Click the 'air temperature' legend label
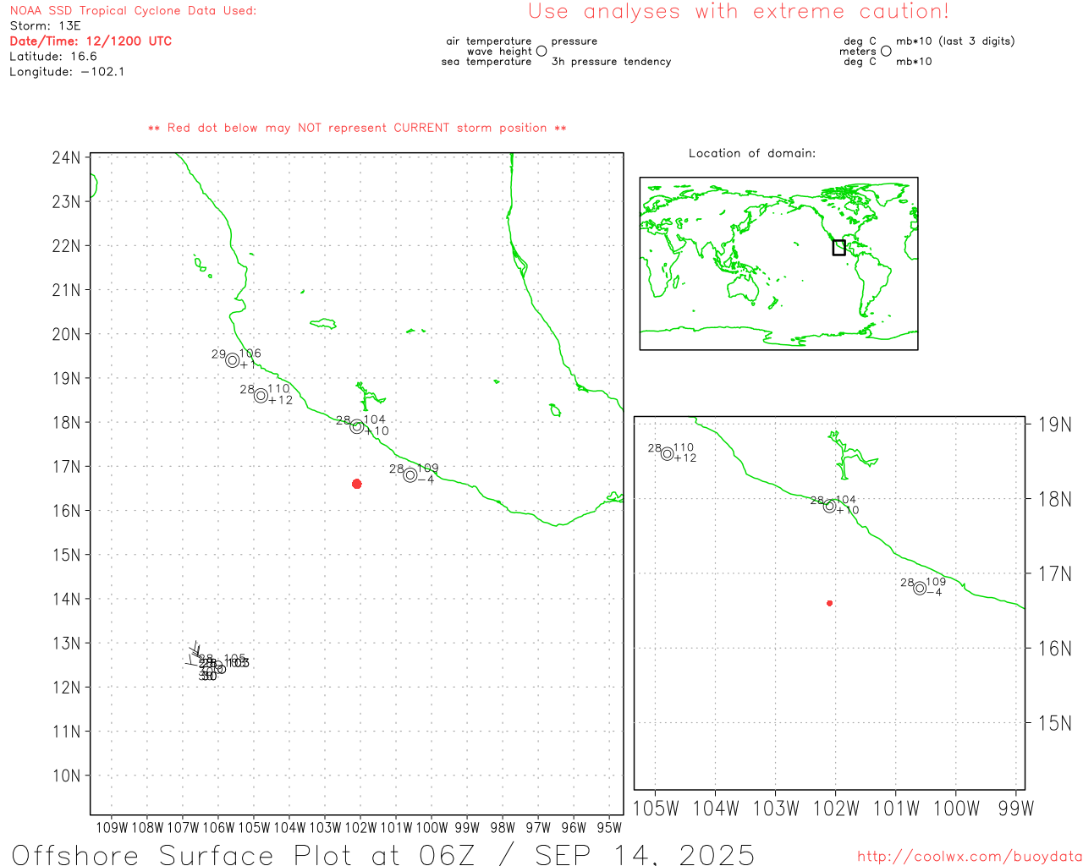This screenshot has width=1083, height=866. pyautogui.click(x=489, y=41)
